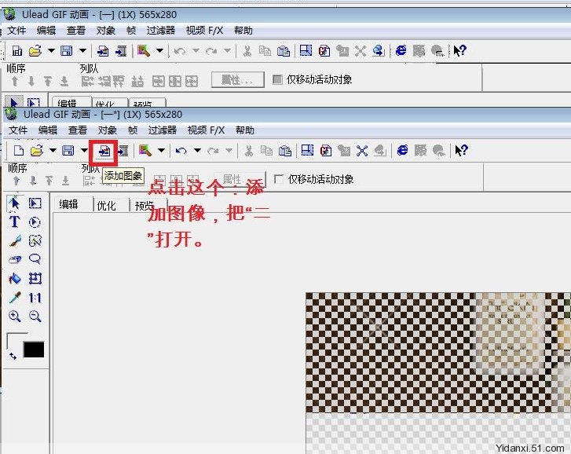Click the Zoom out magnifier
The height and width of the screenshot is (454, 571).
[x=35, y=316]
